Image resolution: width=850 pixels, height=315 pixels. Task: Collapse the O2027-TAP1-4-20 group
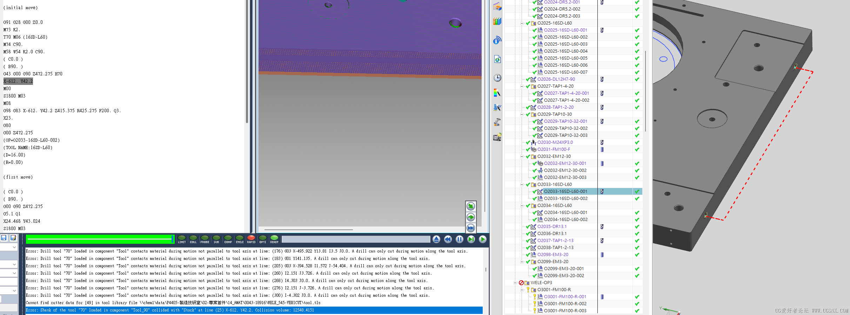coord(522,86)
